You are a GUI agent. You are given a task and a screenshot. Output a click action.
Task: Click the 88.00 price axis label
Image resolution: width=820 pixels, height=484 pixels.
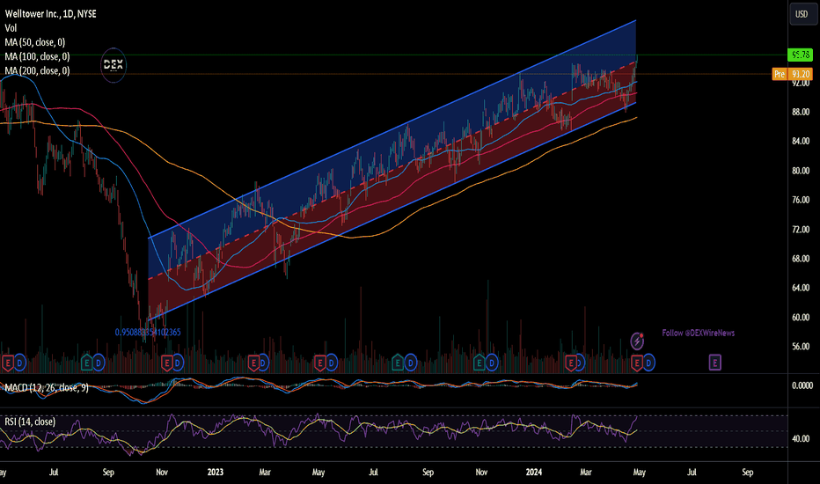801,112
